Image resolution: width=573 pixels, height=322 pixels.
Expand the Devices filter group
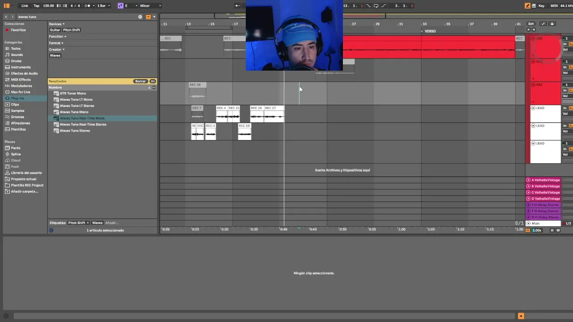point(56,24)
